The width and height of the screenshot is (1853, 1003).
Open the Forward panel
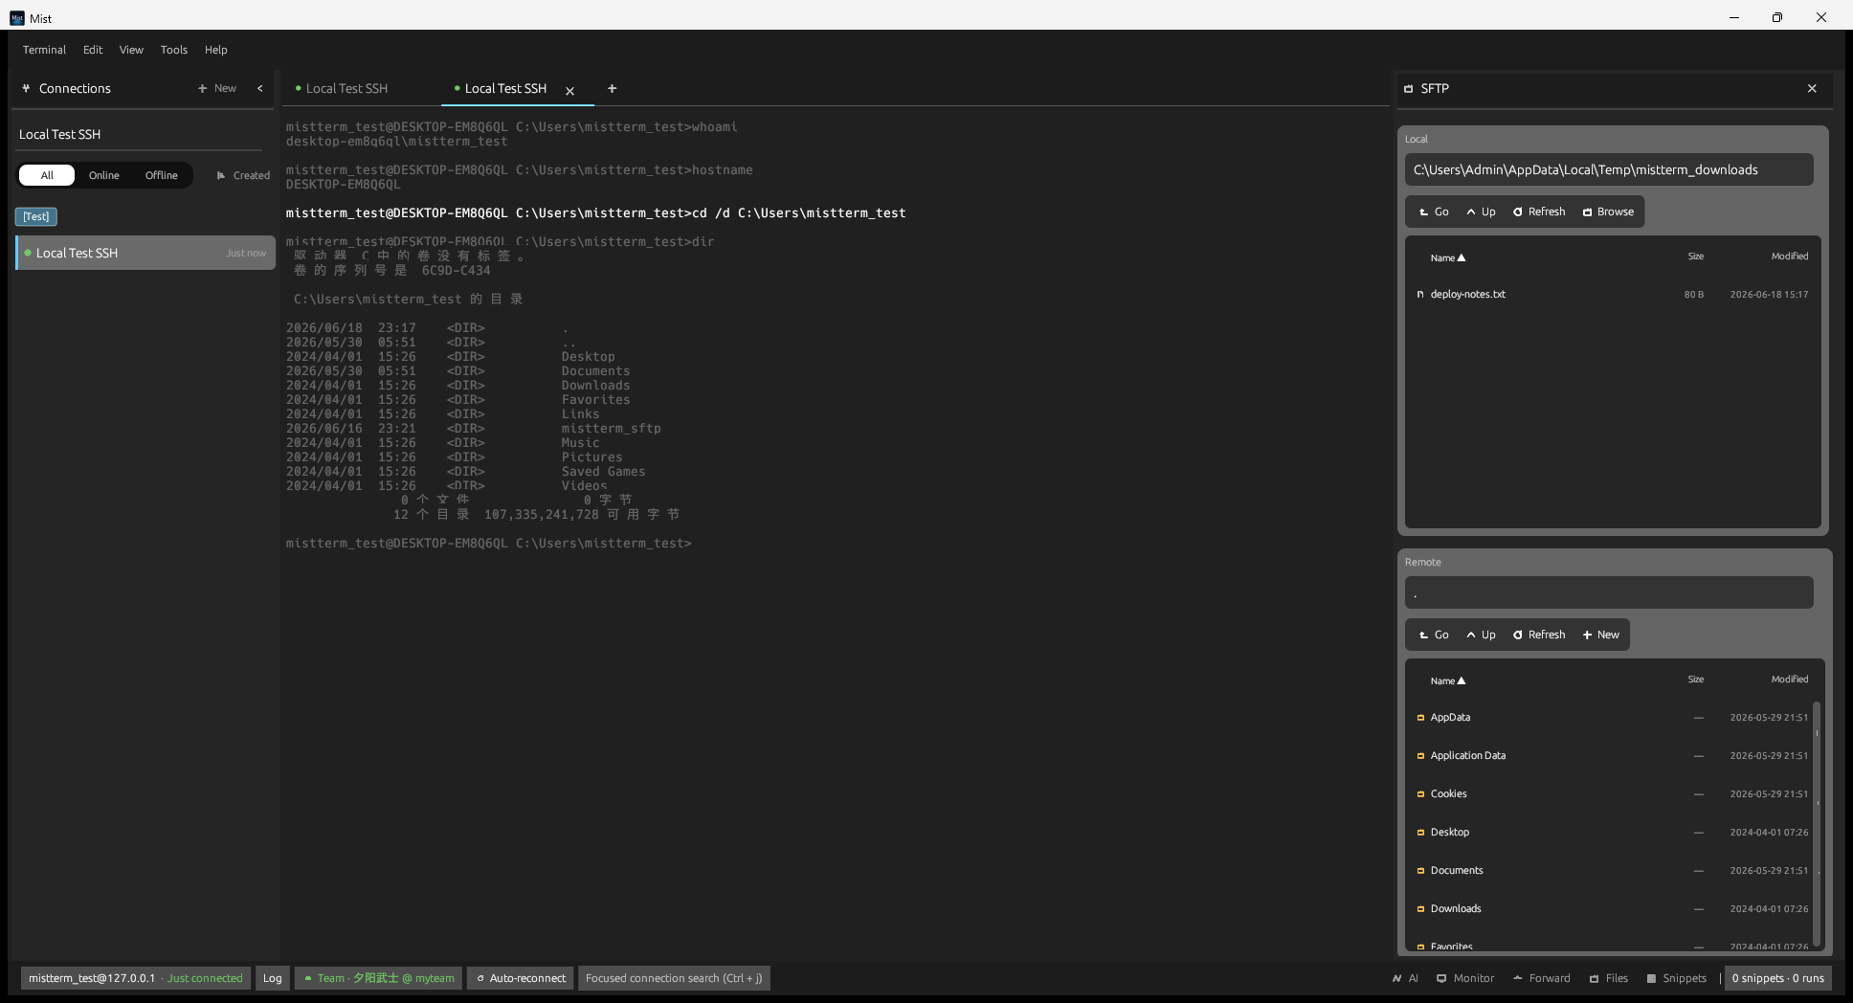click(1542, 978)
